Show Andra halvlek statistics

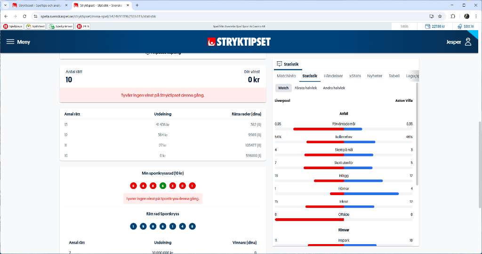click(334, 88)
